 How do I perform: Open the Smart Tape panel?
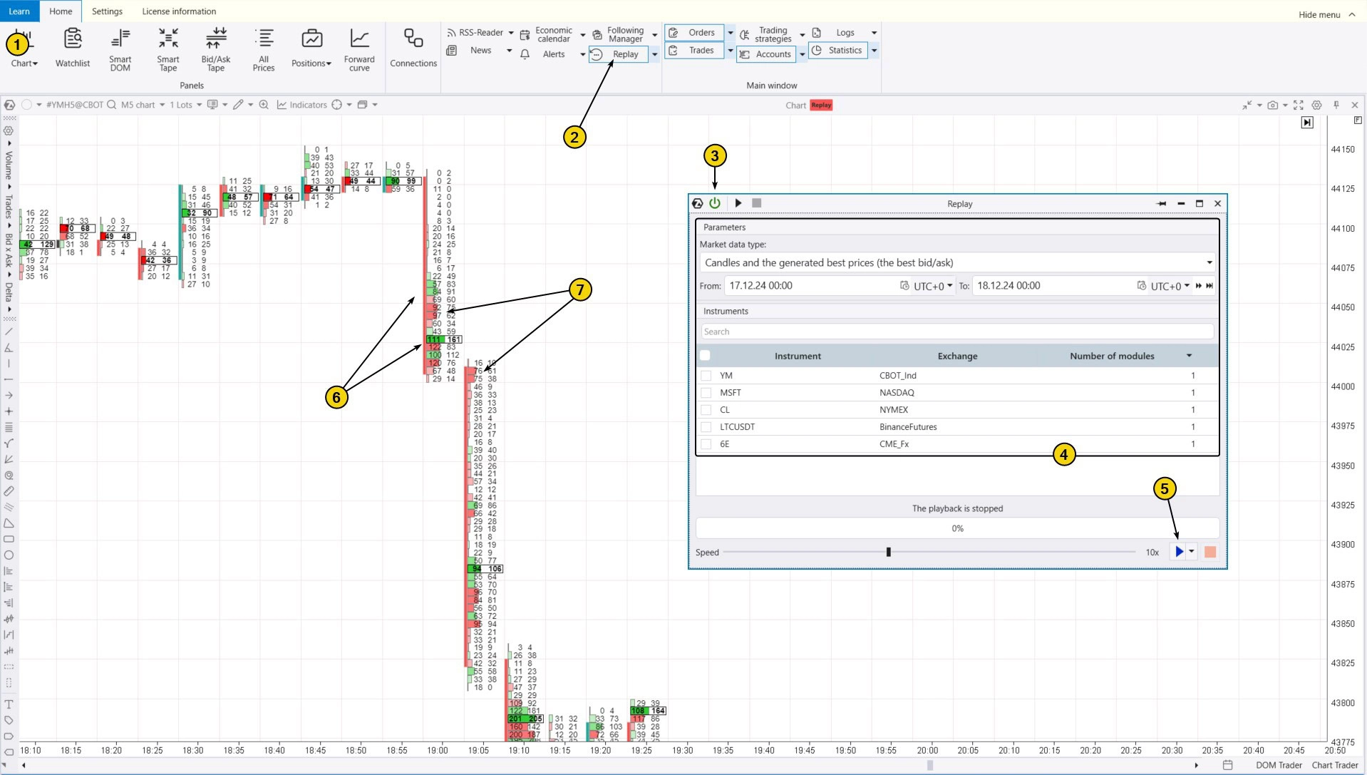coord(168,50)
